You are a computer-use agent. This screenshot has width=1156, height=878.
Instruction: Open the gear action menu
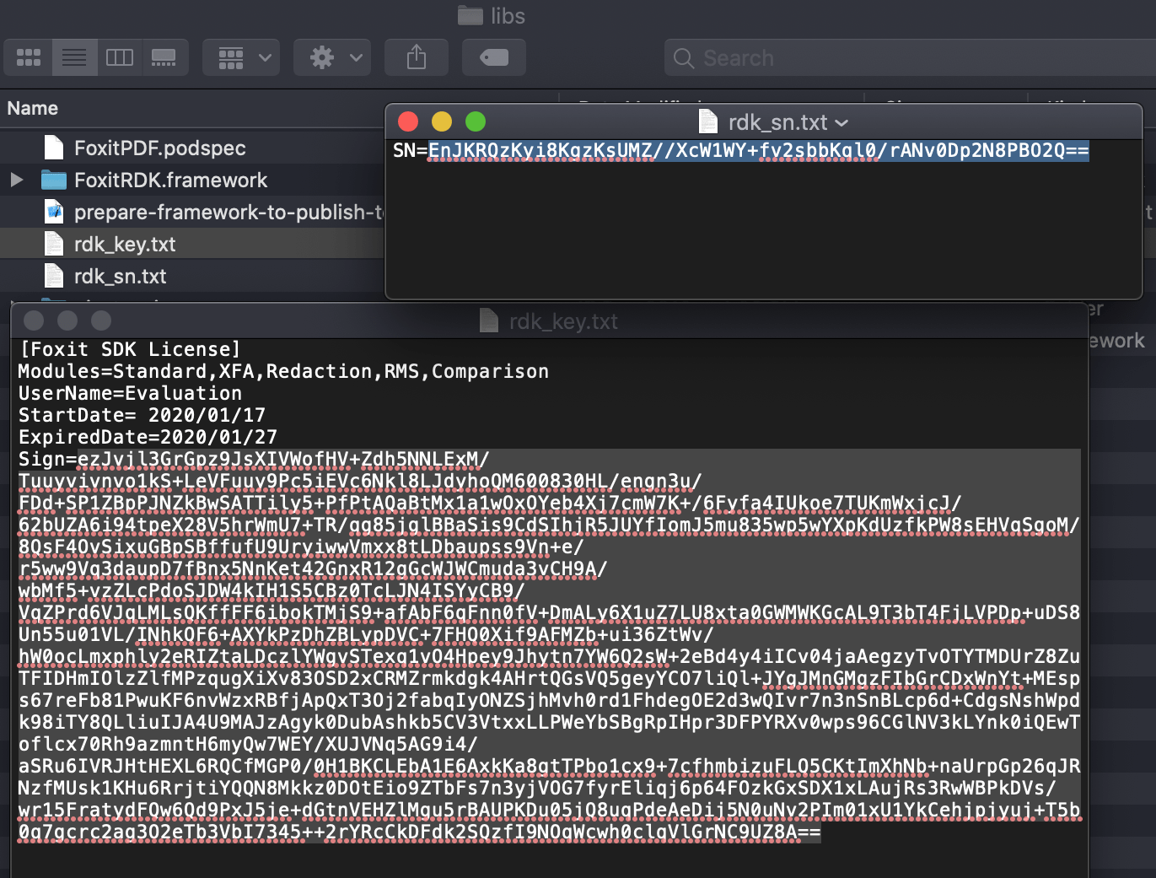pyautogui.click(x=332, y=57)
